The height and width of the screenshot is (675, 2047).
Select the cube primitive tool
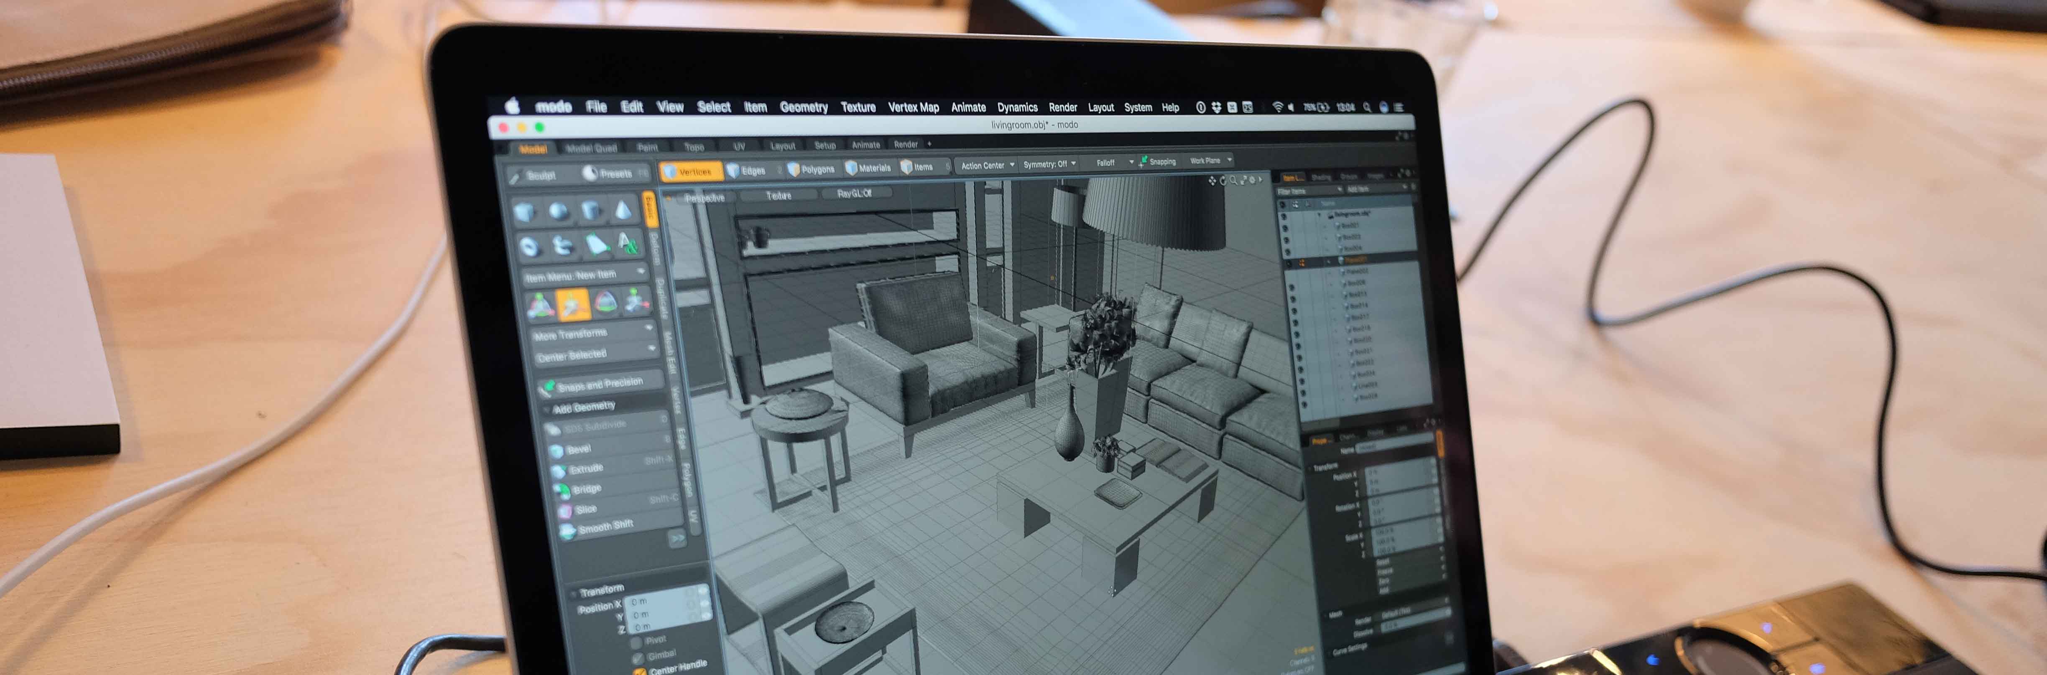pyautogui.click(x=524, y=212)
